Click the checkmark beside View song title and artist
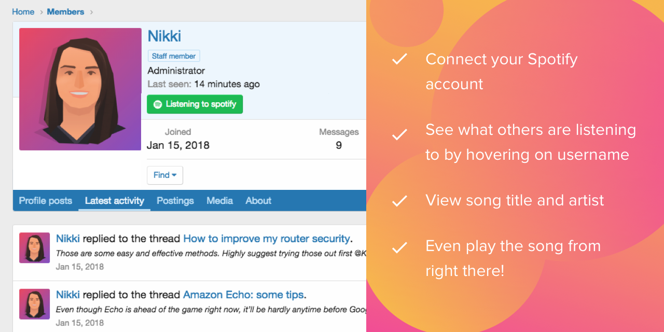The height and width of the screenshot is (332, 664). tap(399, 201)
